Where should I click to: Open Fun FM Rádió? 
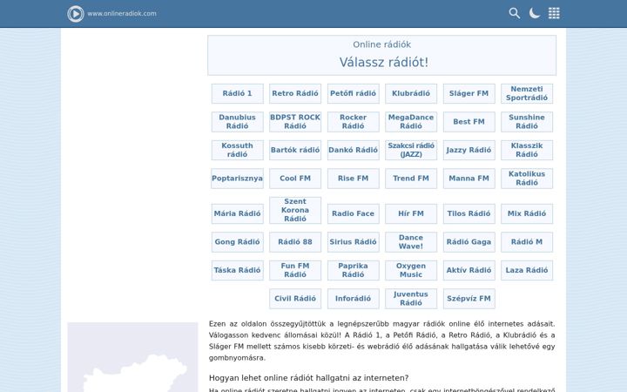tap(295, 271)
